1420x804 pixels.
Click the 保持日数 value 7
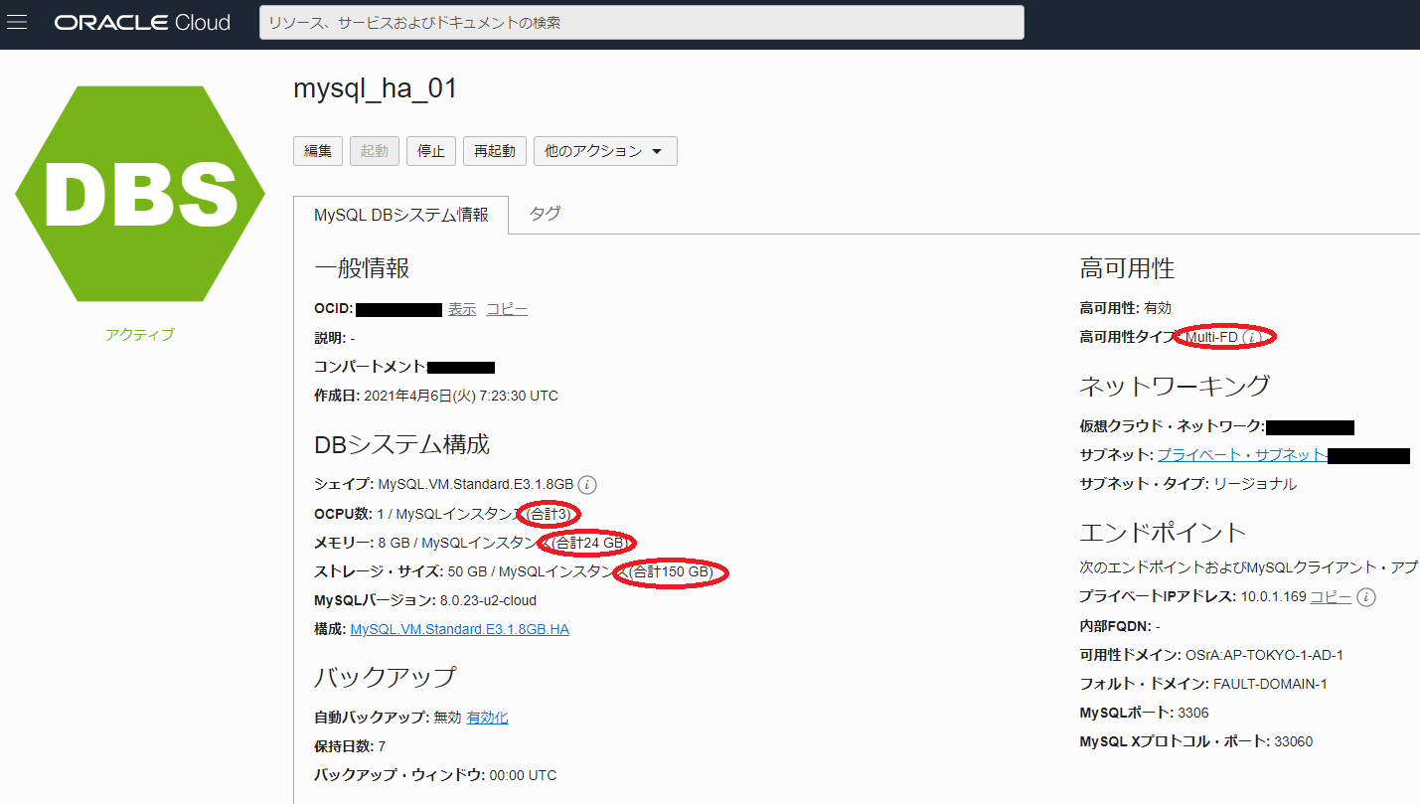(382, 746)
